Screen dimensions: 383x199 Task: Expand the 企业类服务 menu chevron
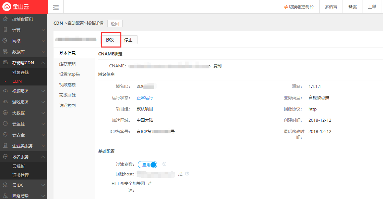(43, 146)
